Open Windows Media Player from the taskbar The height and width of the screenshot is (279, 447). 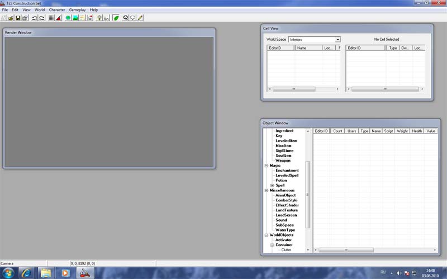click(x=65, y=273)
